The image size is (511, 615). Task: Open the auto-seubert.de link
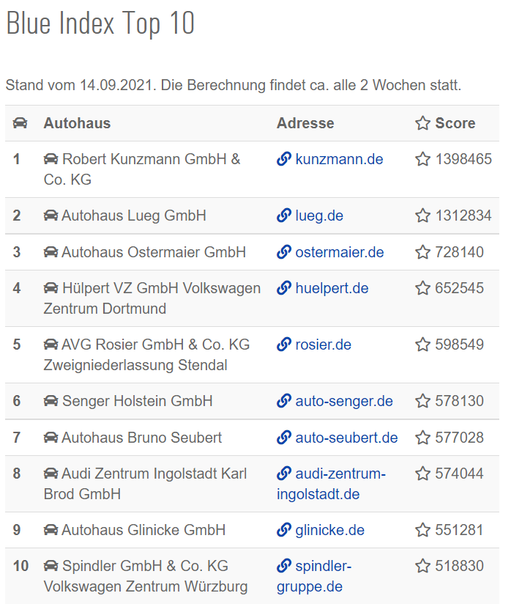346,438
